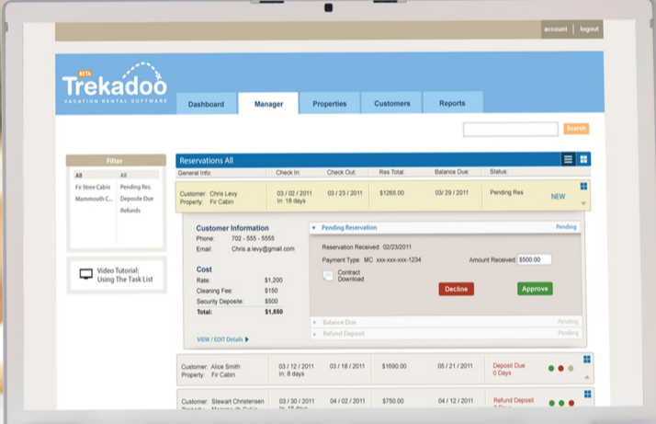Click up arrow on Alice Smith row
This screenshot has height=424, width=656.
coord(587,377)
